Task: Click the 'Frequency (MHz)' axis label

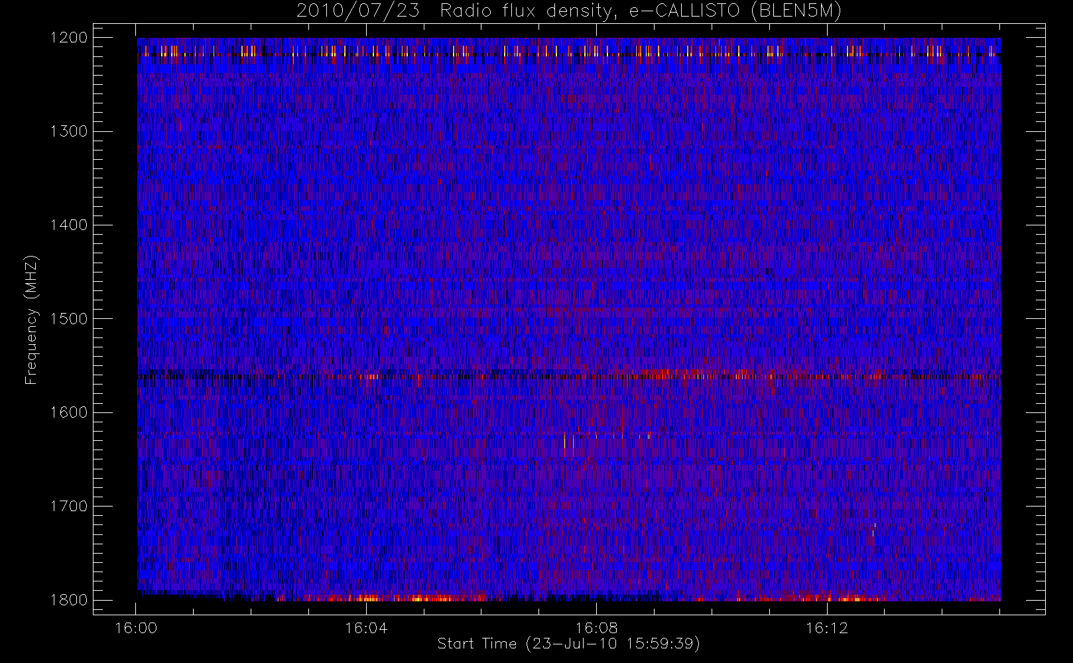Action: coord(31,320)
